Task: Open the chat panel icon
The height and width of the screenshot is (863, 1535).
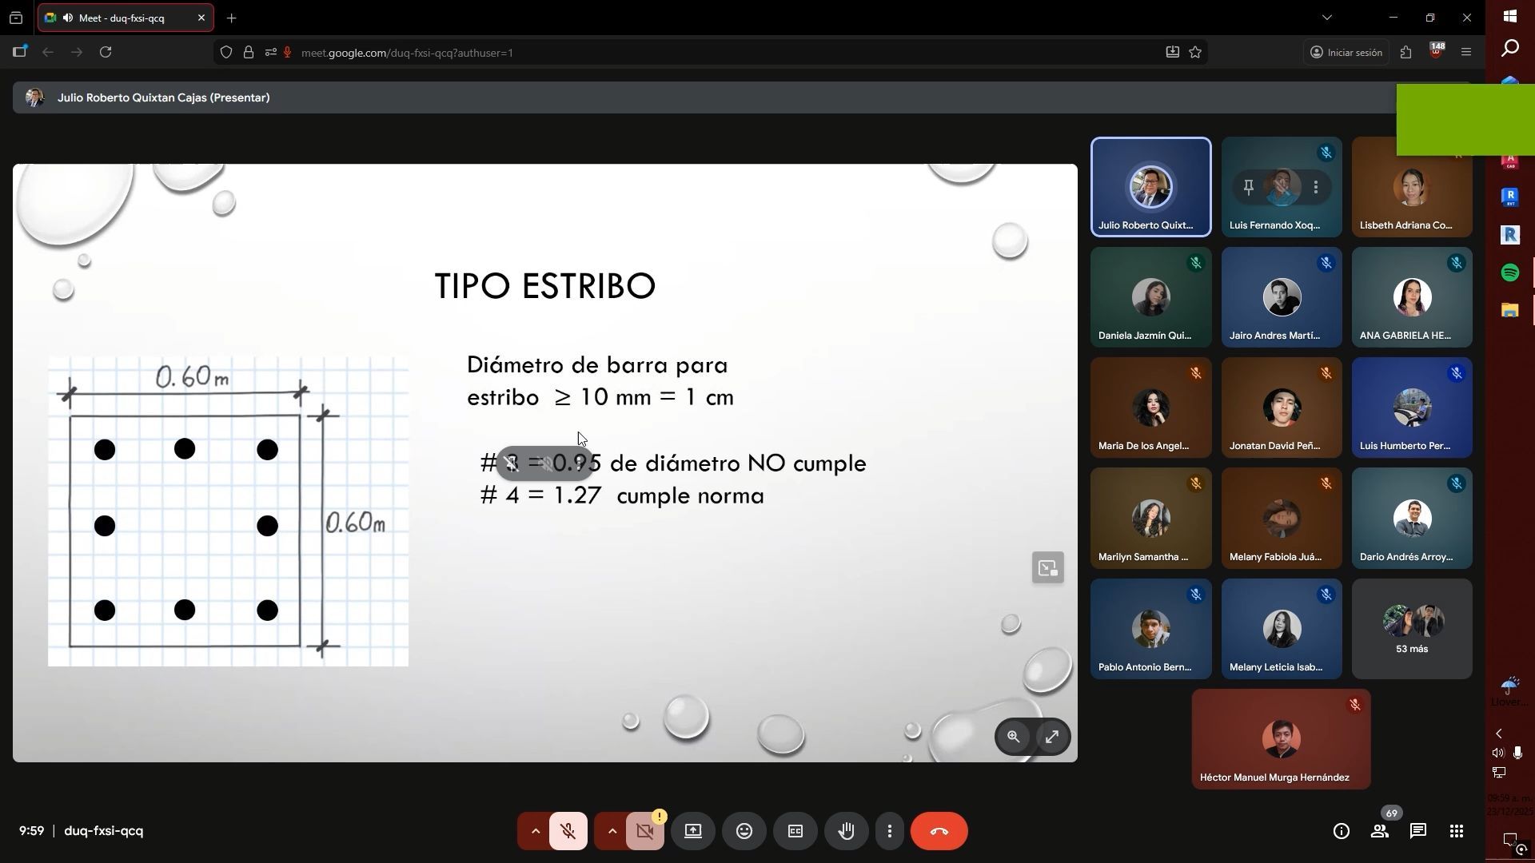Action: click(x=1418, y=832)
